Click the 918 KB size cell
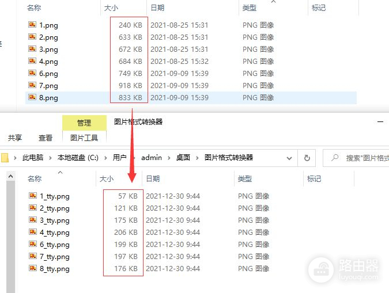Image resolution: width=389 pixels, height=293 pixels. 130,86
